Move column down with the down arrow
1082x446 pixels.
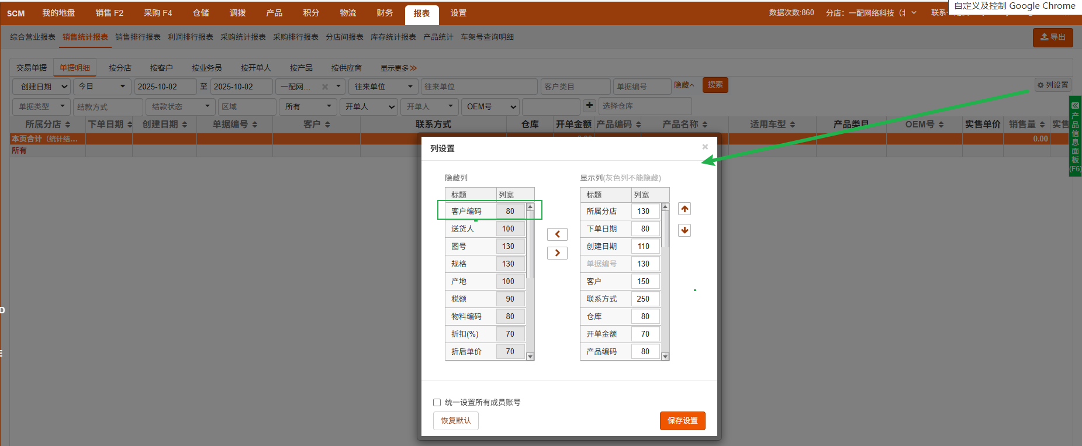pos(685,230)
